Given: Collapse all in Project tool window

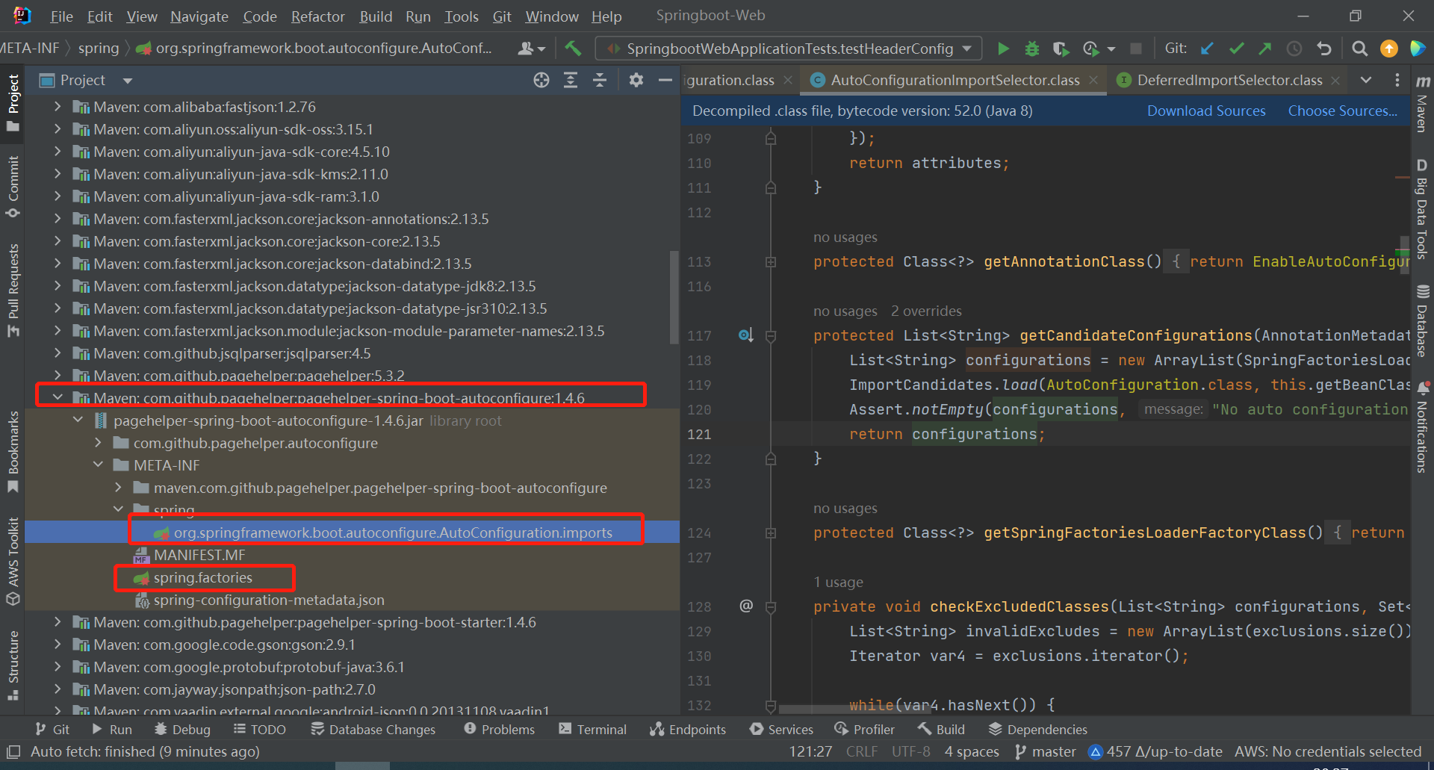Looking at the screenshot, I should point(600,80).
